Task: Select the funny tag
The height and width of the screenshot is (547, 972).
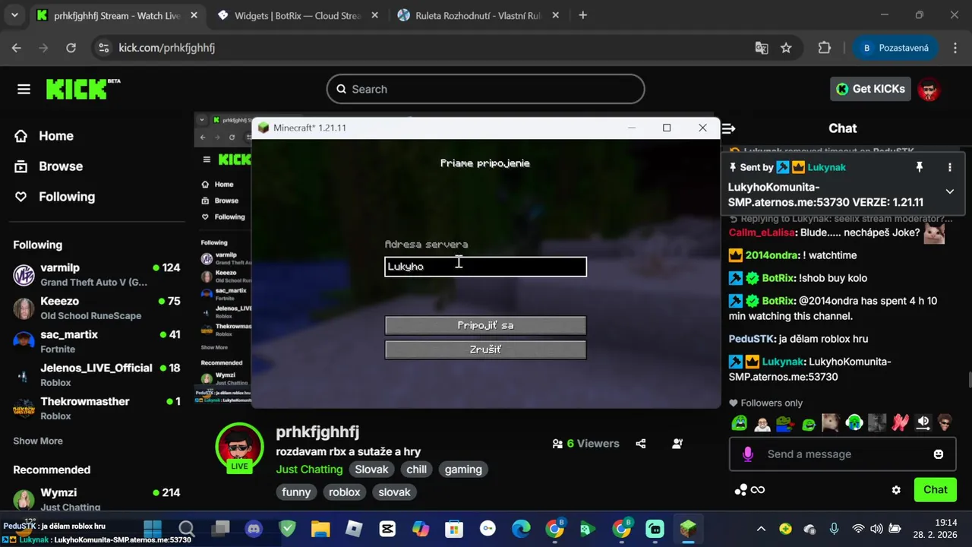Action: coord(296,492)
